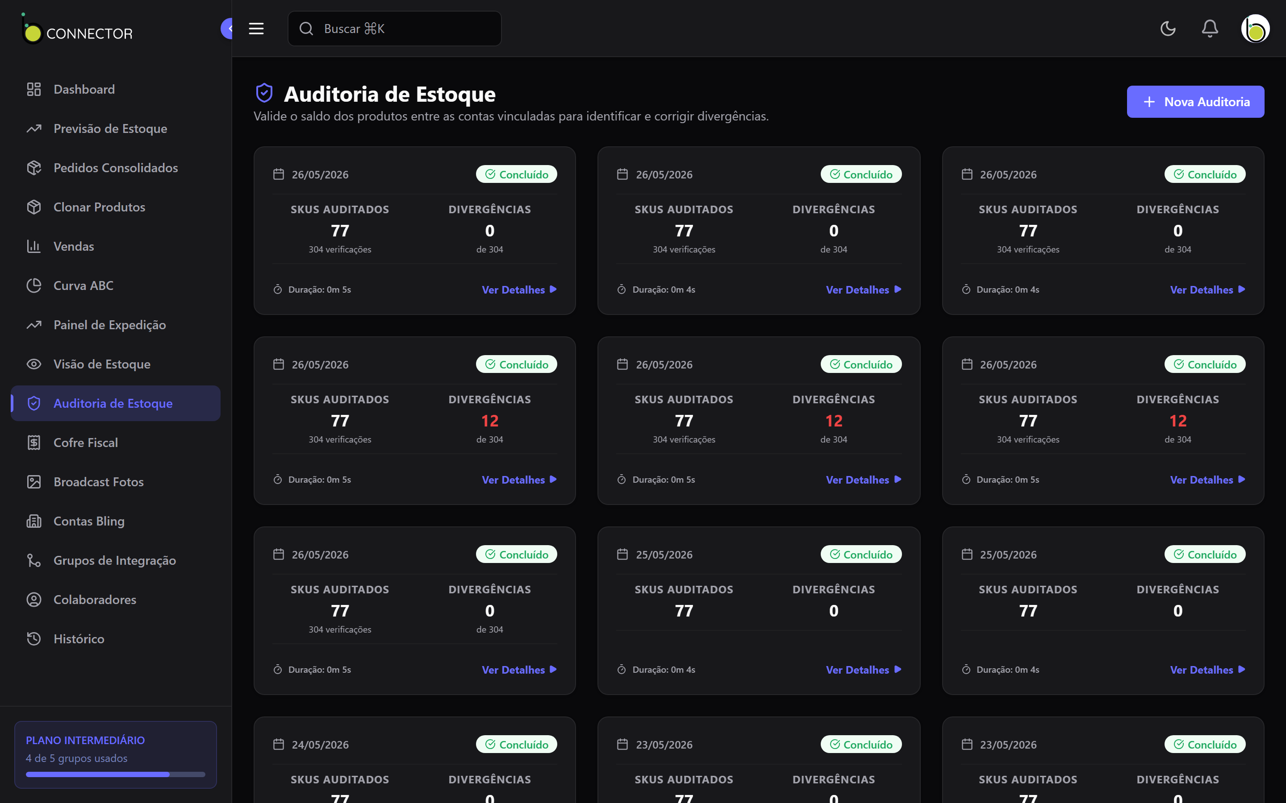Open the hamburger menu icon
The height and width of the screenshot is (803, 1286).
coord(256,29)
